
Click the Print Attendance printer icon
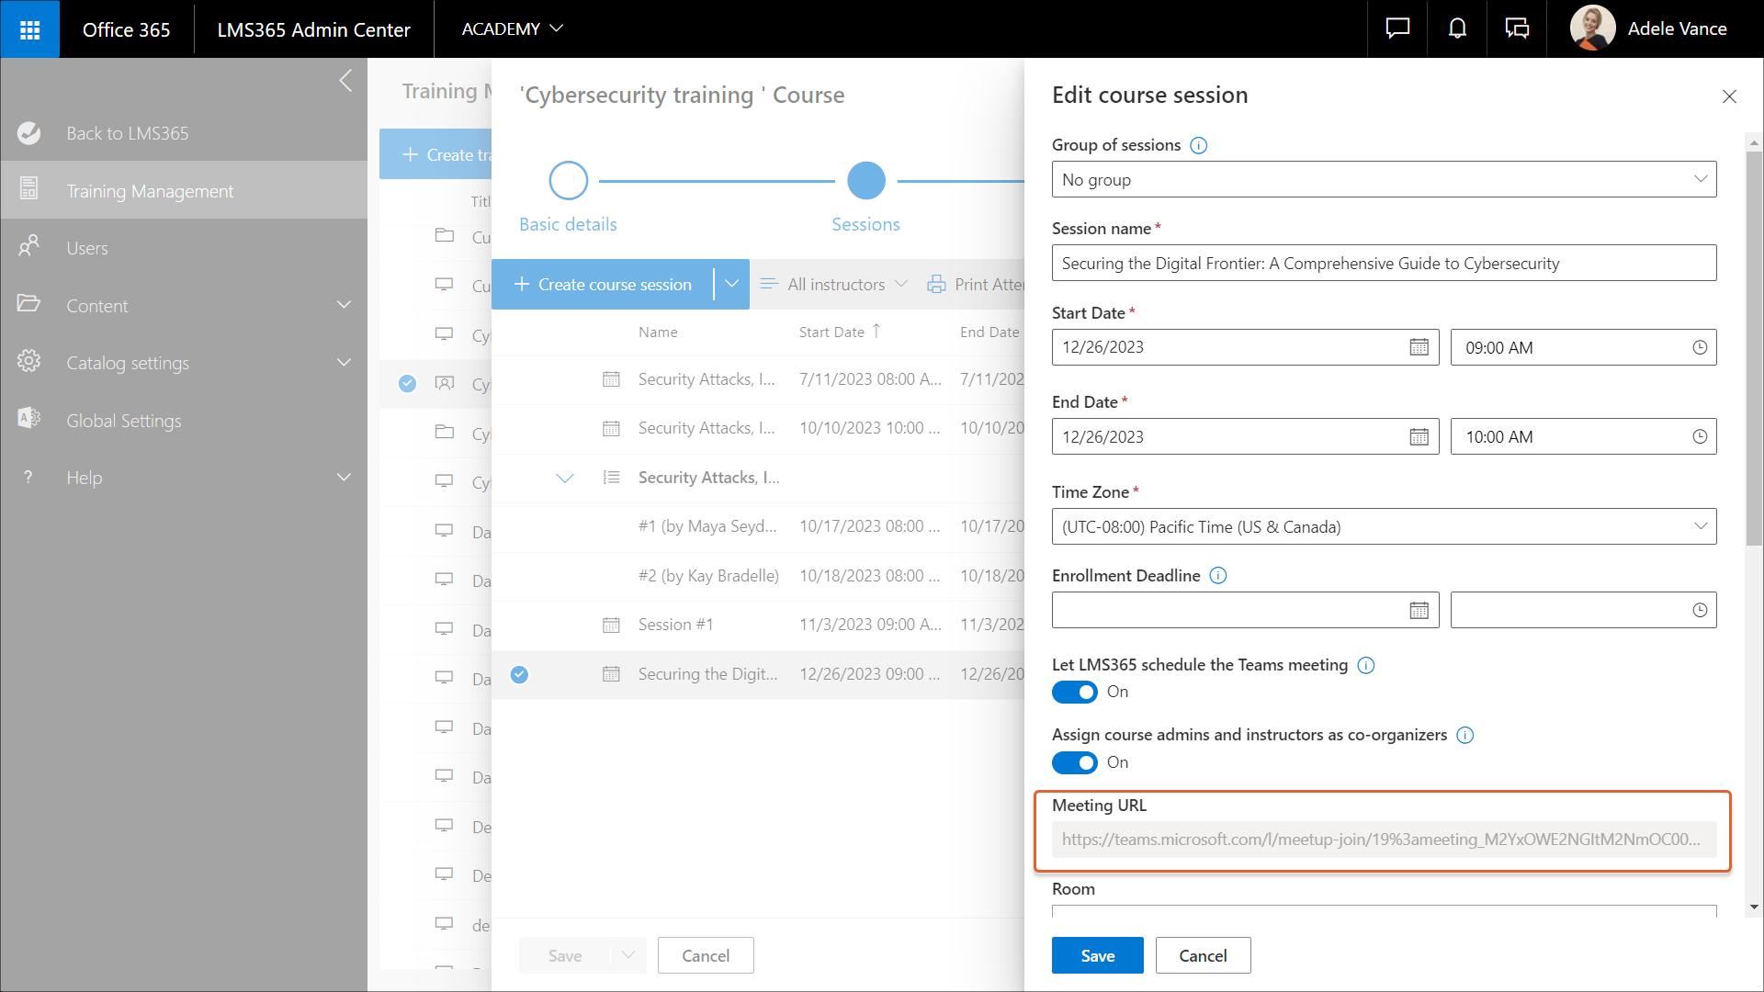tap(936, 285)
